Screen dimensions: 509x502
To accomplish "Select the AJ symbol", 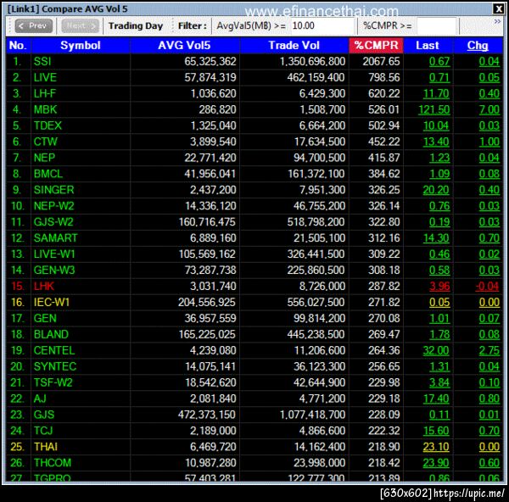I will [x=40, y=399].
